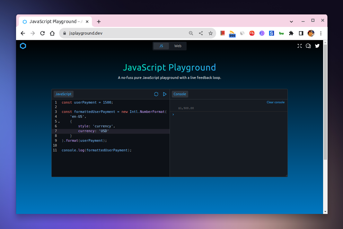Click the hexagon playground logo
Screen dimensions: 343x229
[x=23, y=46]
